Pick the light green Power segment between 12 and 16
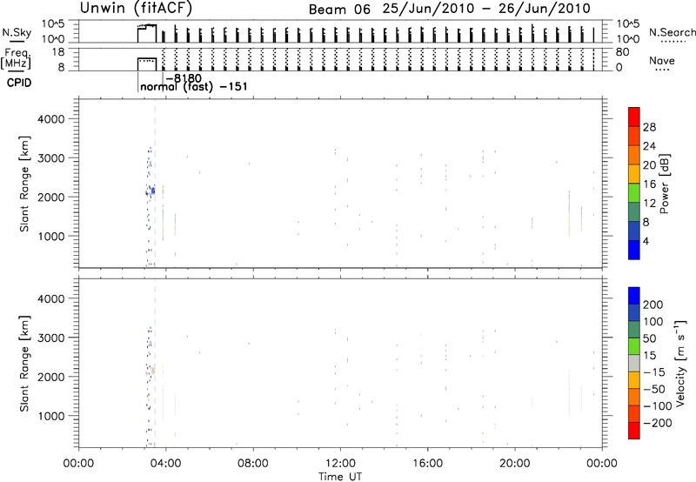This screenshot has height=482, width=696. click(634, 193)
